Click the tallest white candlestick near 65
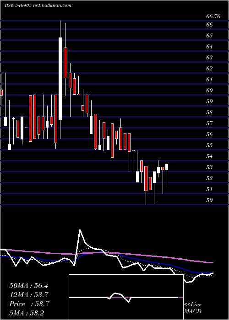 point(60,79)
